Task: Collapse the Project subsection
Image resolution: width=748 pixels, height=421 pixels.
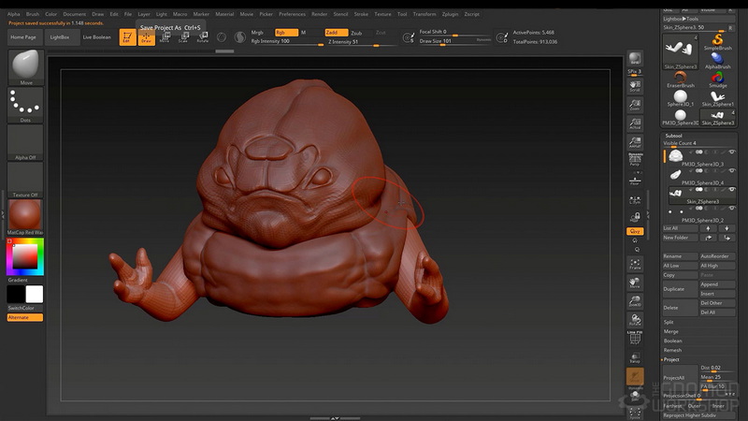Action: coord(671,359)
